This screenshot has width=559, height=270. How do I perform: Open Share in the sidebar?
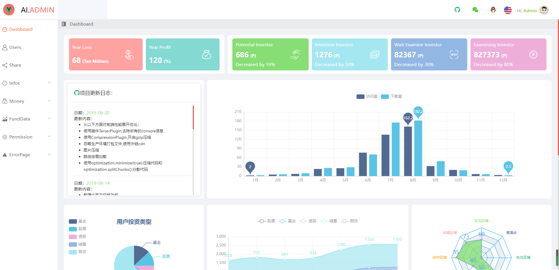[x=29, y=65]
